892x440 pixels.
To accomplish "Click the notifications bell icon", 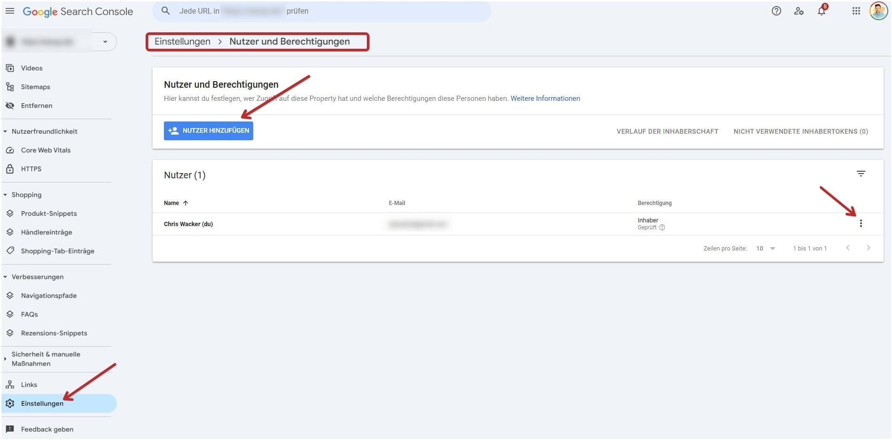I will pos(821,11).
